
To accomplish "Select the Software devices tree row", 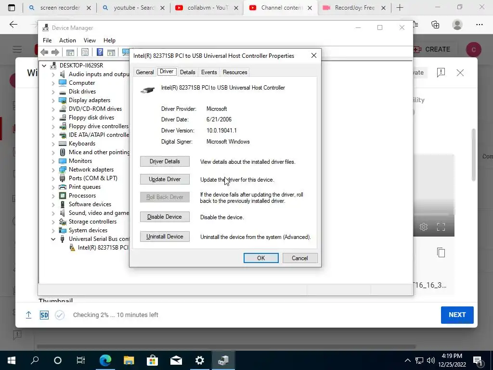I will [x=90, y=204].
